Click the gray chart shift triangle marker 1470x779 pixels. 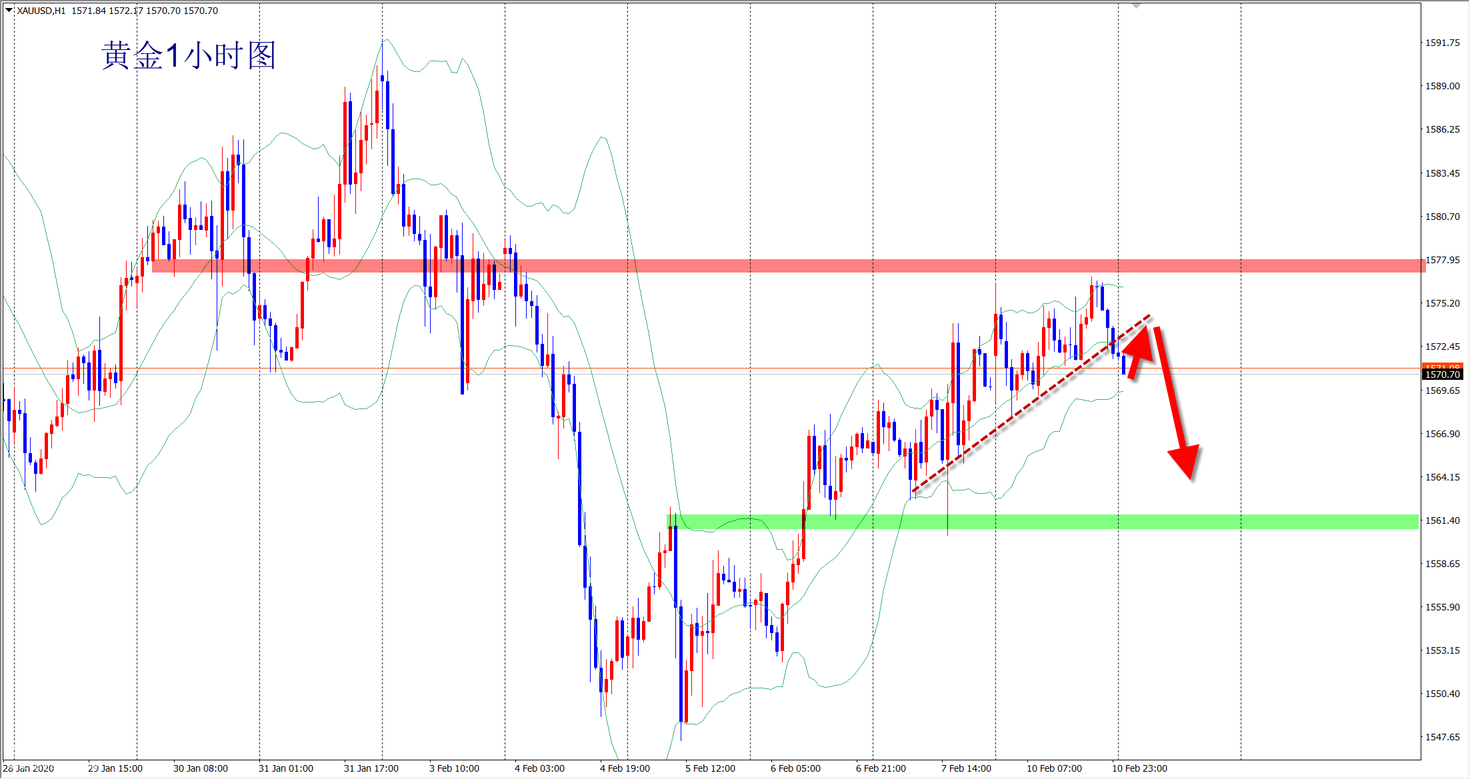click(1137, 5)
